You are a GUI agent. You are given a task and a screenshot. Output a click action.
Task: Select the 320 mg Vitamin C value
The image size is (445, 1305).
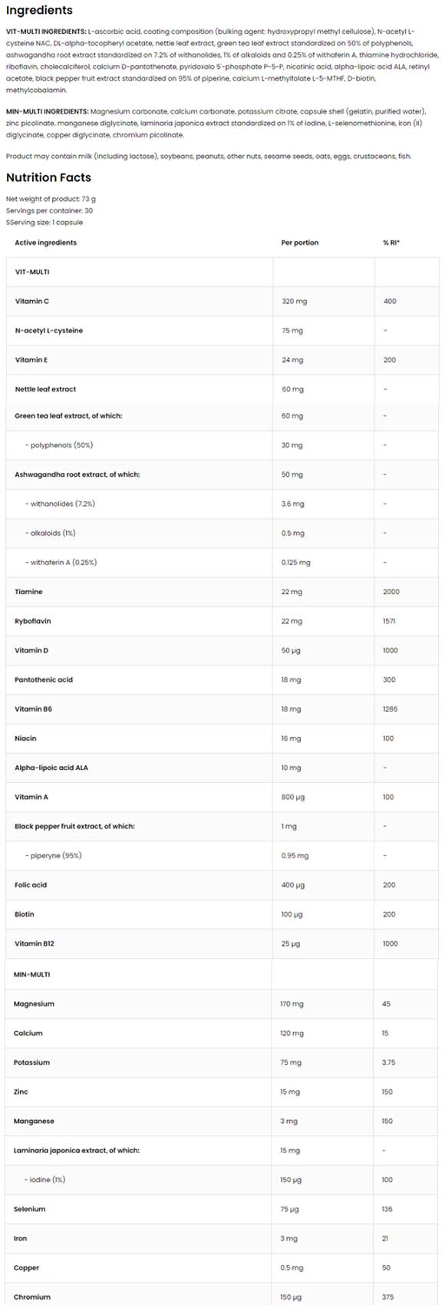tap(294, 302)
